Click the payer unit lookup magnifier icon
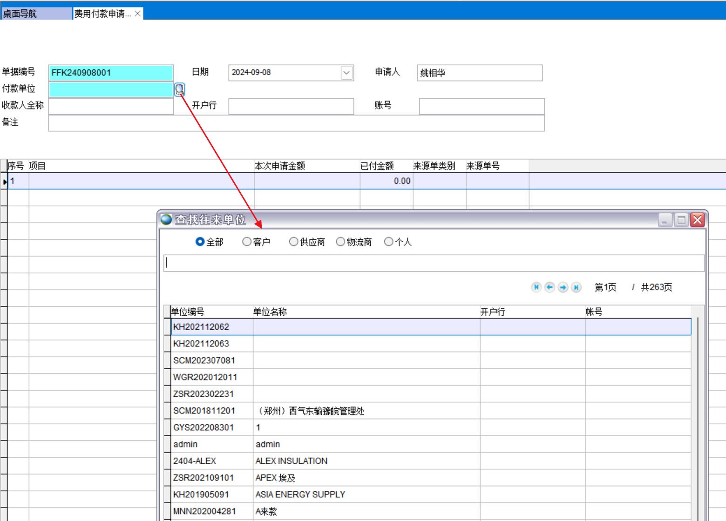This screenshot has width=726, height=521. pyautogui.click(x=179, y=89)
